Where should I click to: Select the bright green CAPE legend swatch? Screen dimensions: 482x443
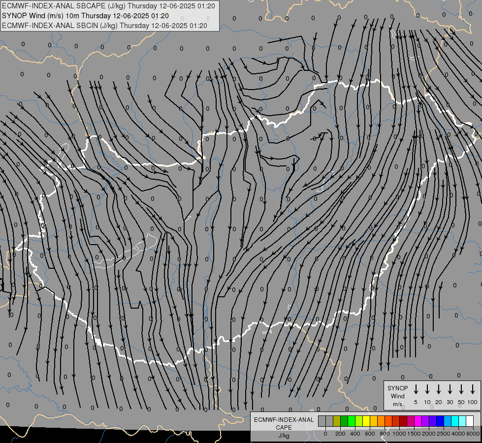(x=352, y=421)
